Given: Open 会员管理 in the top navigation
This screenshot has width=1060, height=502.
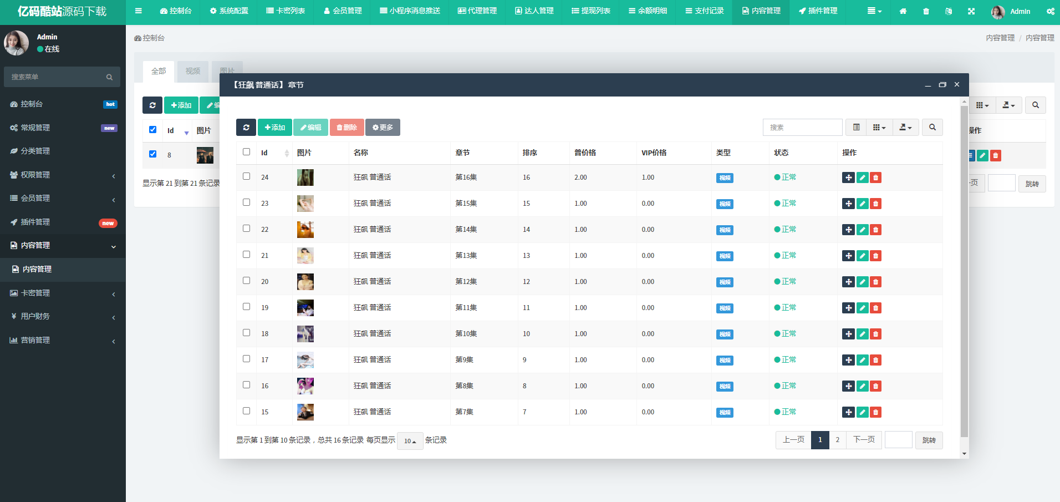Looking at the screenshot, I should (x=343, y=11).
